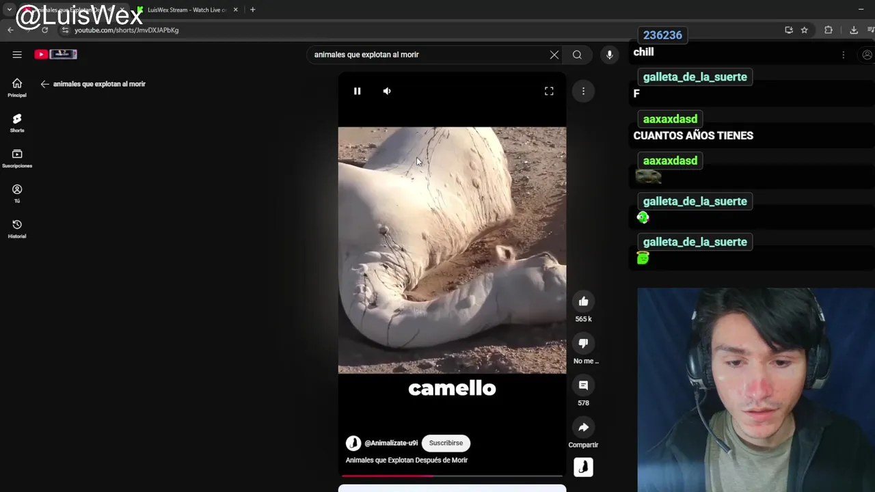Open Tú in sidebar
Image resolution: width=875 pixels, height=492 pixels.
click(x=17, y=193)
